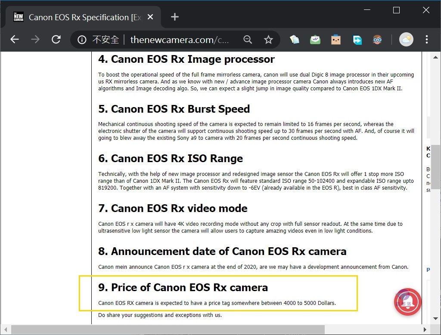Open the orange box face extension
This screenshot has width=441, height=335.
point(336,40)
